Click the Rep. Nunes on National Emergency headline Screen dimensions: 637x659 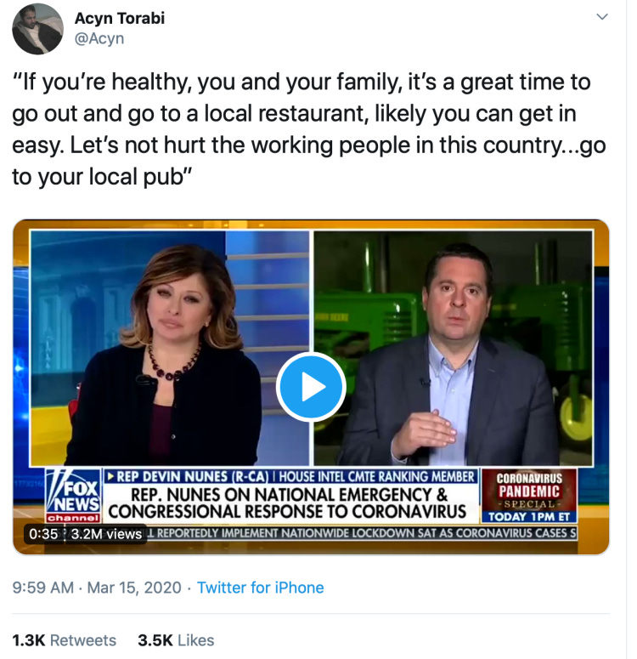pos(289,503)
